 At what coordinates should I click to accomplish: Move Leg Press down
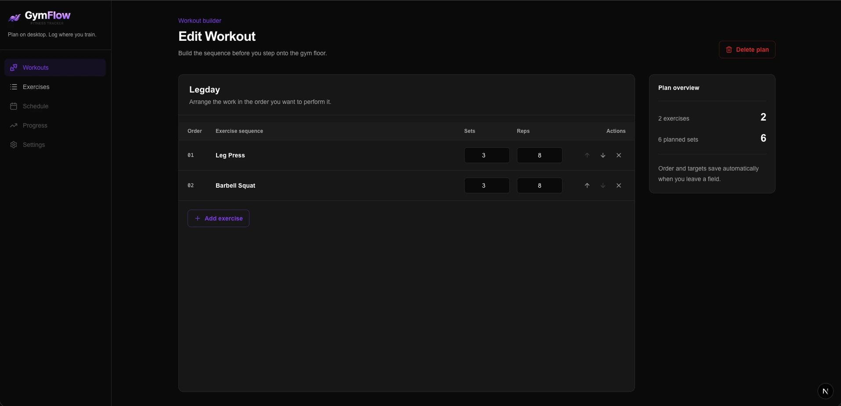click(x=603, y=155)
